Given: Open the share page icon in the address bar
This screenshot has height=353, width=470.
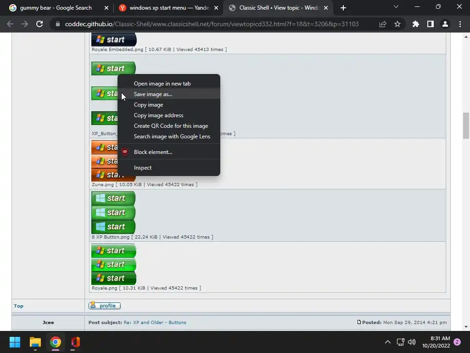Looking at the screenshot, I should 383,24.
